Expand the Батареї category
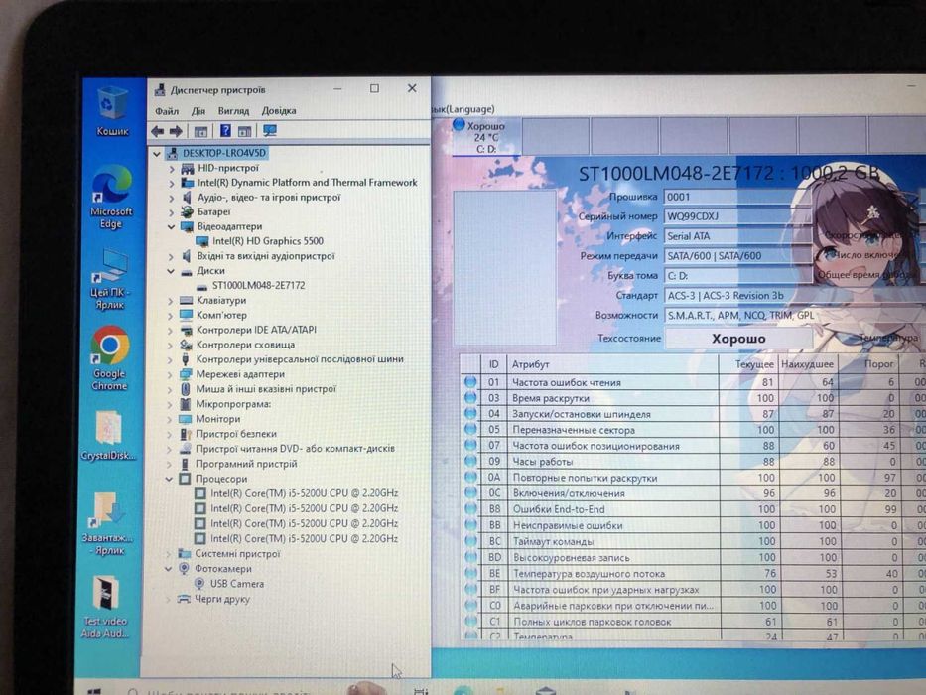 (172, 212)
